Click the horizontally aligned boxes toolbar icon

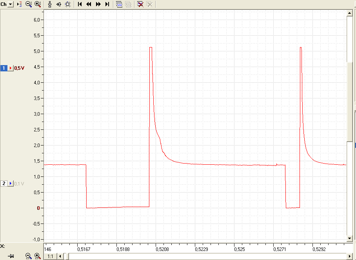[x=59, y=4]
